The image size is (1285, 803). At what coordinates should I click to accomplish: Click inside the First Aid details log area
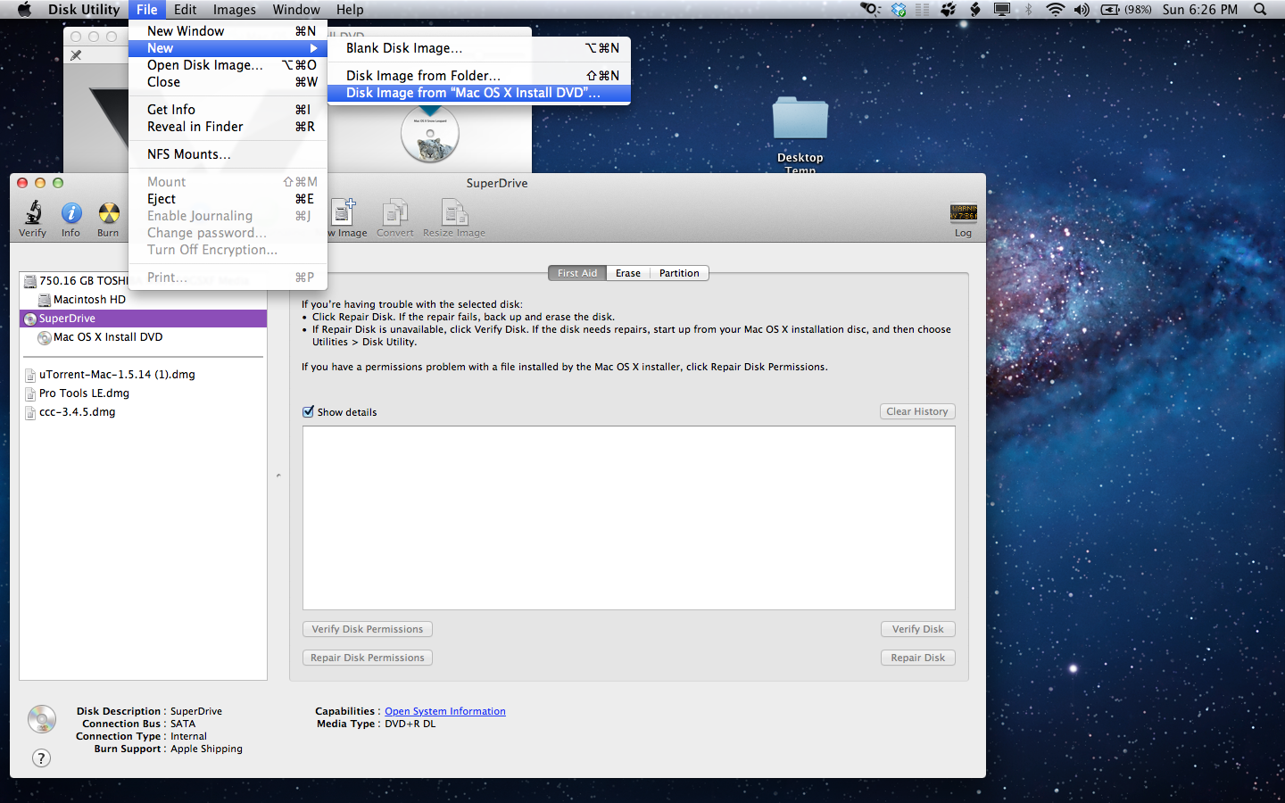pyautogui.click(x=629, y=517)
